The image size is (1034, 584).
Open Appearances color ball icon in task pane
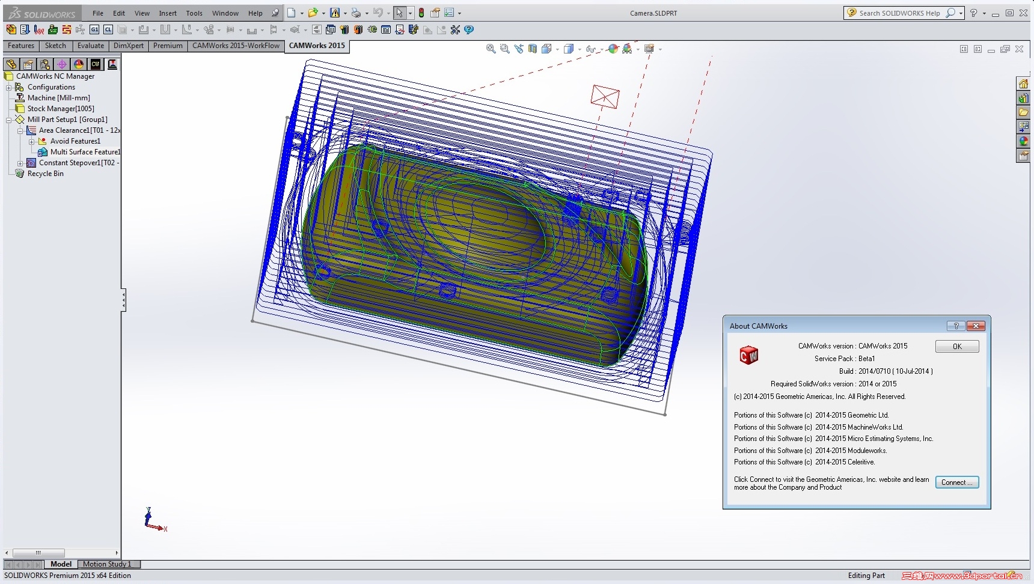pyautogui.click(x=1023, y=141)
